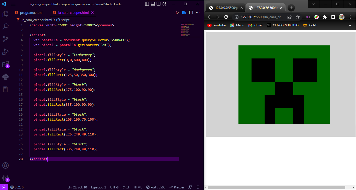
Task: Click the Chrome address bar URL
Action: 262,17
